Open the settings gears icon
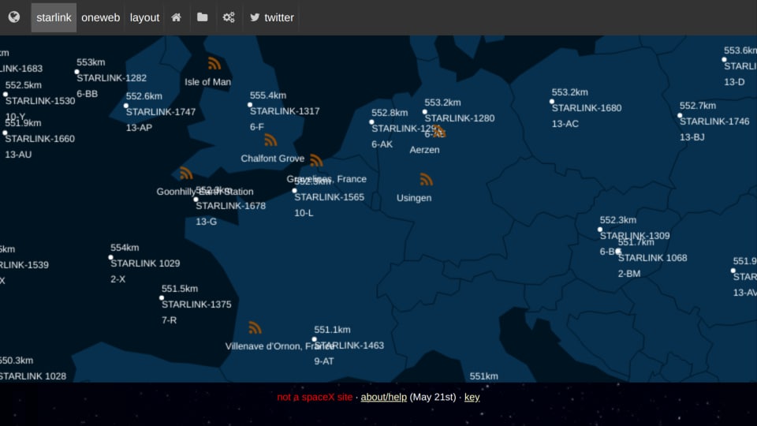The image size is (757, 426). click(229, 17)
